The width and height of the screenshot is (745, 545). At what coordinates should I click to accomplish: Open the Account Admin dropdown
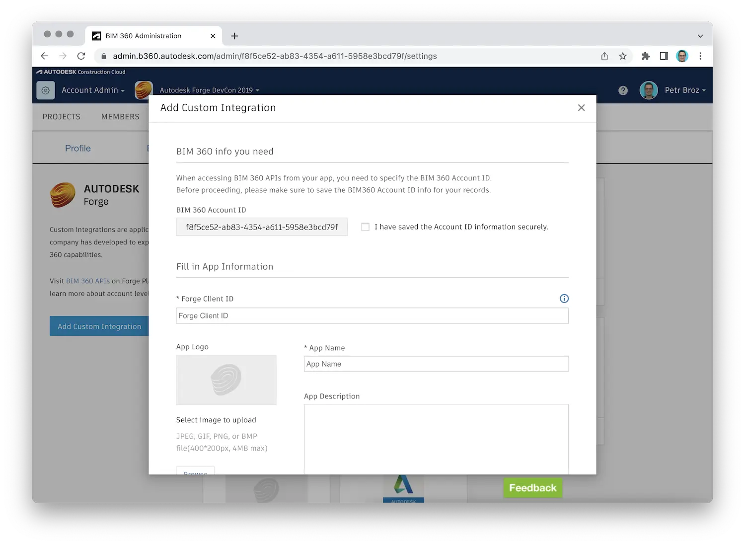tap(93, 90)
